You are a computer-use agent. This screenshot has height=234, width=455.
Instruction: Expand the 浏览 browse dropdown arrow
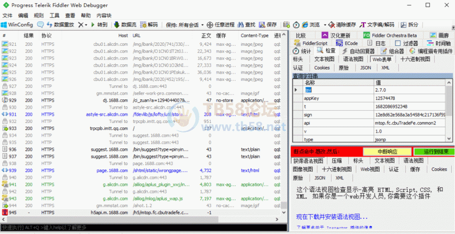[x=325, y=25]
